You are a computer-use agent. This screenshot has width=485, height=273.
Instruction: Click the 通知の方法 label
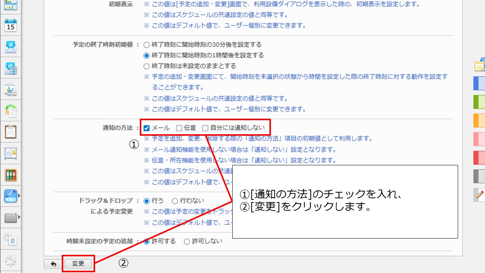point(119,128)
